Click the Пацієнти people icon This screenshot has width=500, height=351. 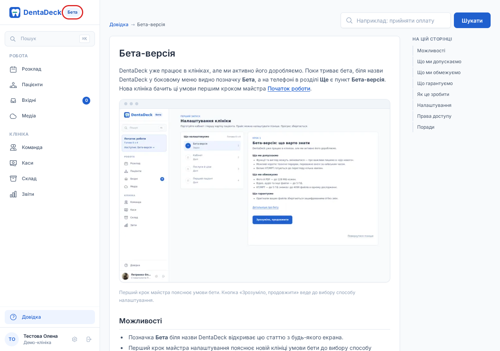pyautogui.click(x=13, y=85)
